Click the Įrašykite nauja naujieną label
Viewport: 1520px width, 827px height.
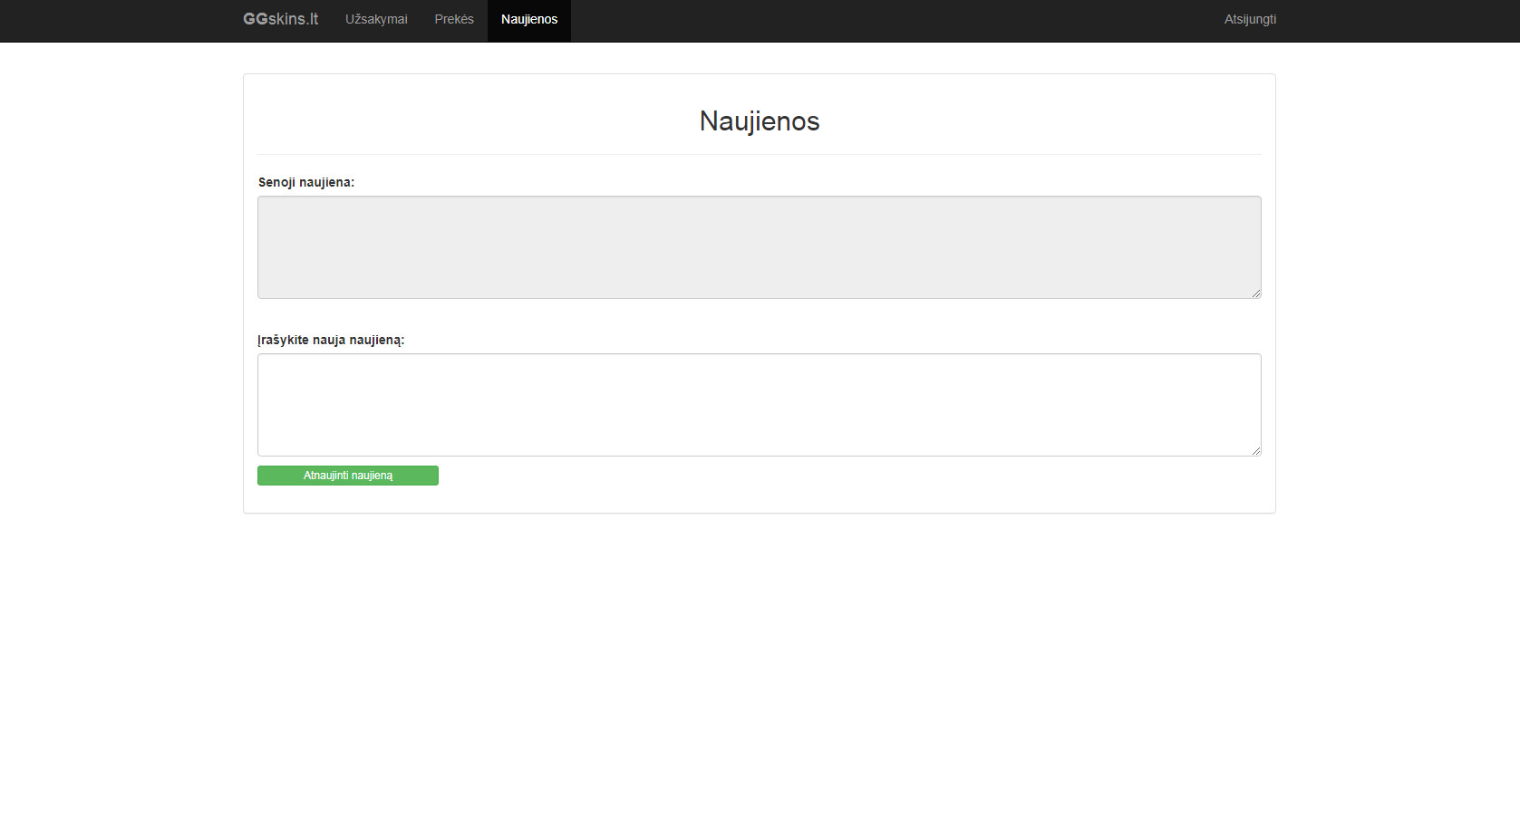point(331,340)
